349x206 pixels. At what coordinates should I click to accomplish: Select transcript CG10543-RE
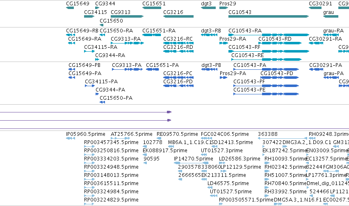click(267, 60)
